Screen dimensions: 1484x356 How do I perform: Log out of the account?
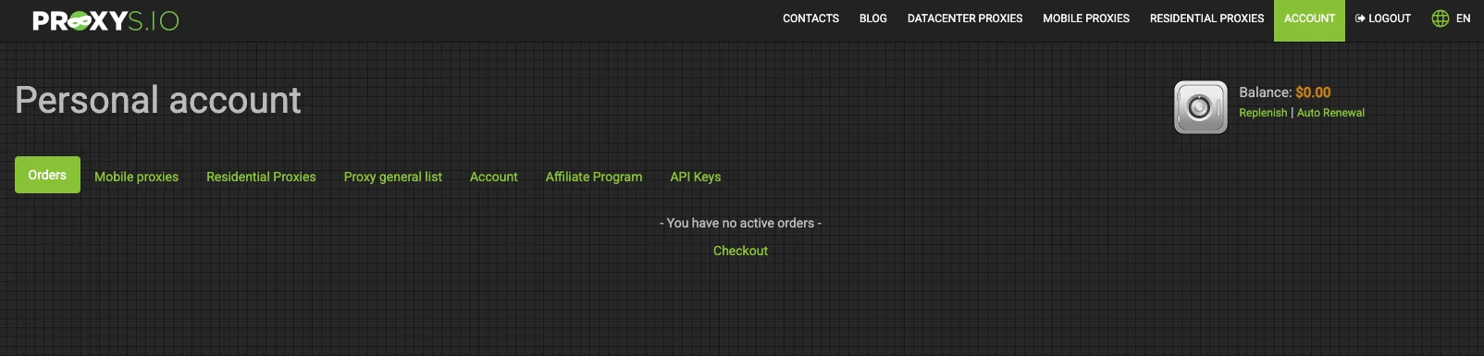click(x=1383, y=18)
